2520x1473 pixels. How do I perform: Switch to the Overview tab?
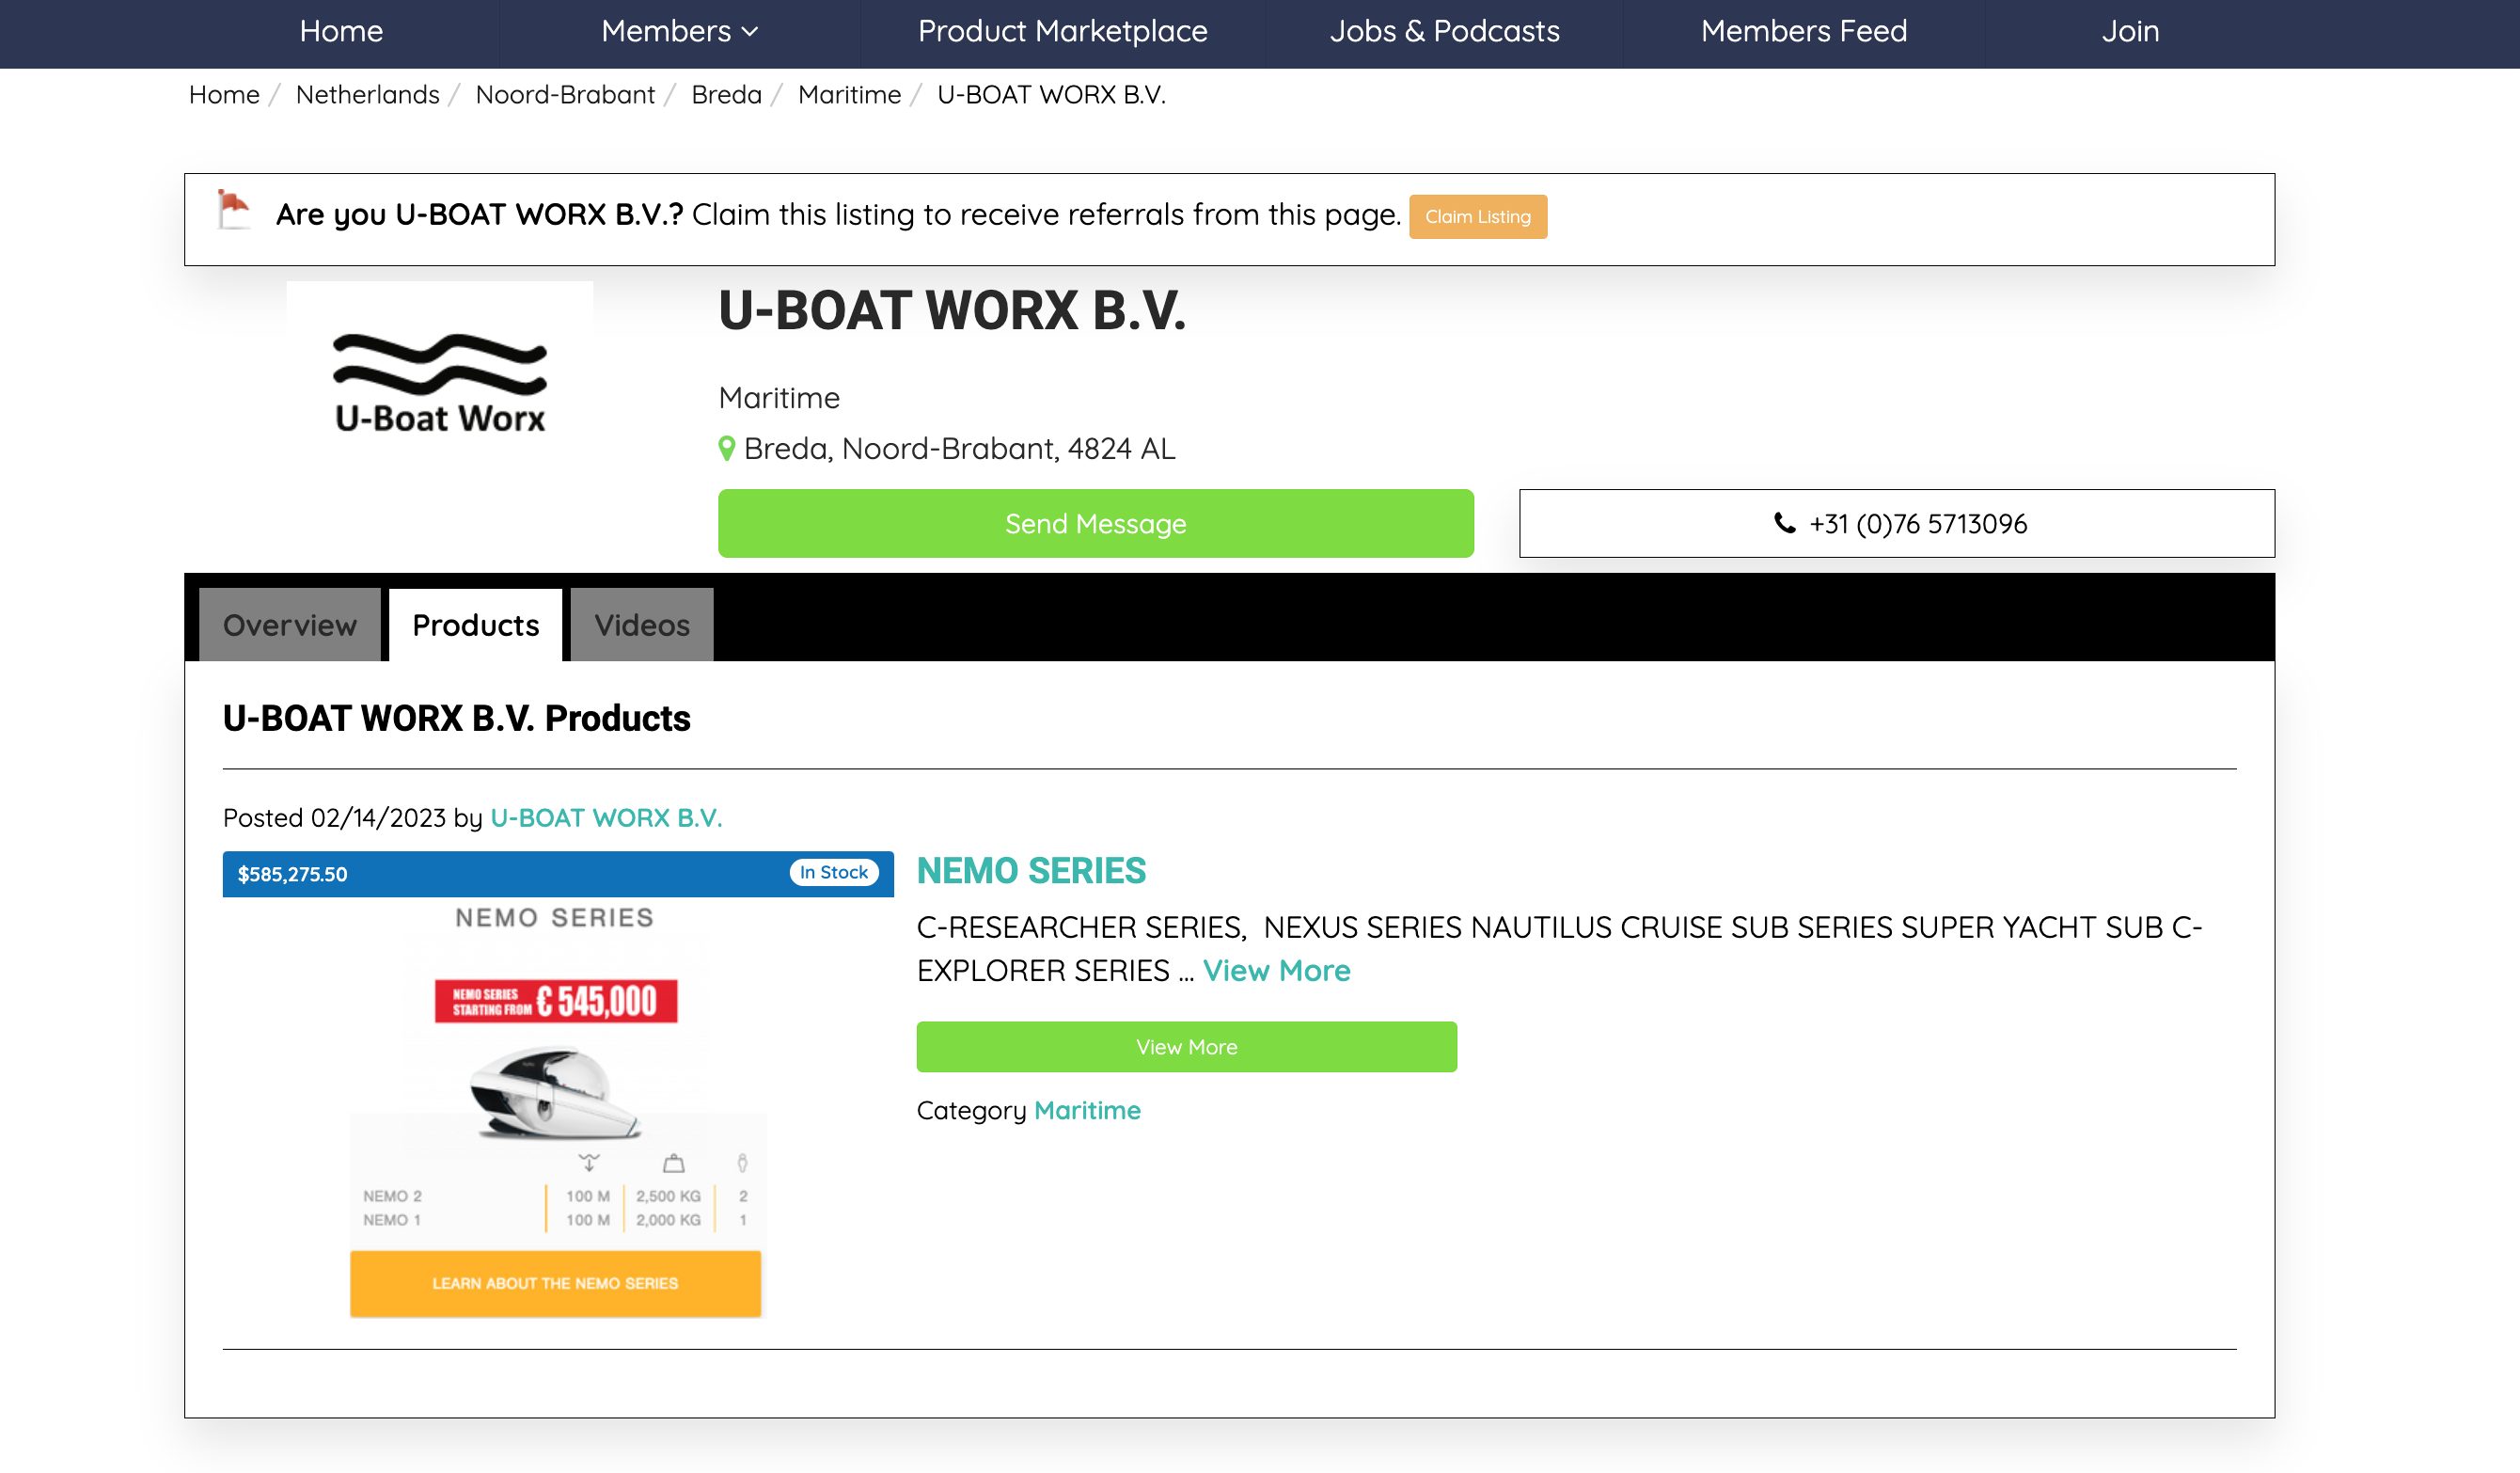point(290,625)
